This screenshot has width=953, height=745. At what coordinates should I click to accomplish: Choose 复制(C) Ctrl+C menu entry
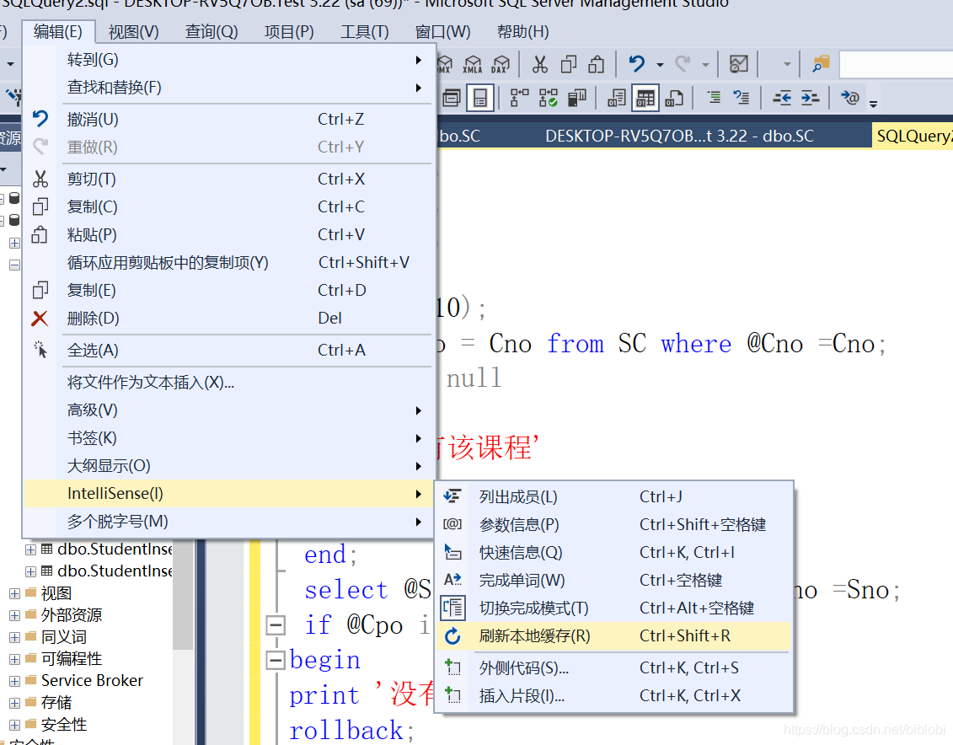click(x=228, y=207)
